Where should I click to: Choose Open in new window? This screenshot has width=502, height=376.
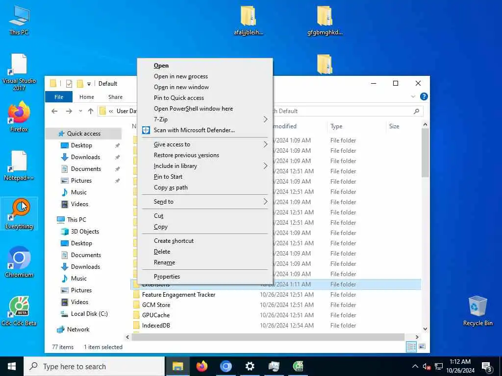(x=205, y=87)
